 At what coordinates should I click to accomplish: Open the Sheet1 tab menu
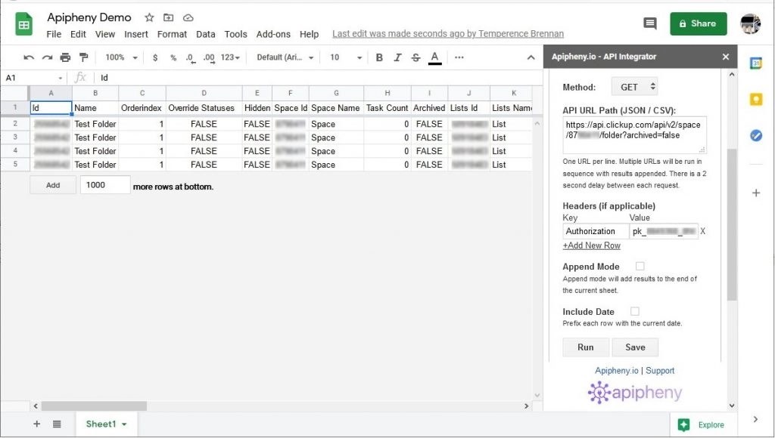point(123,424)
